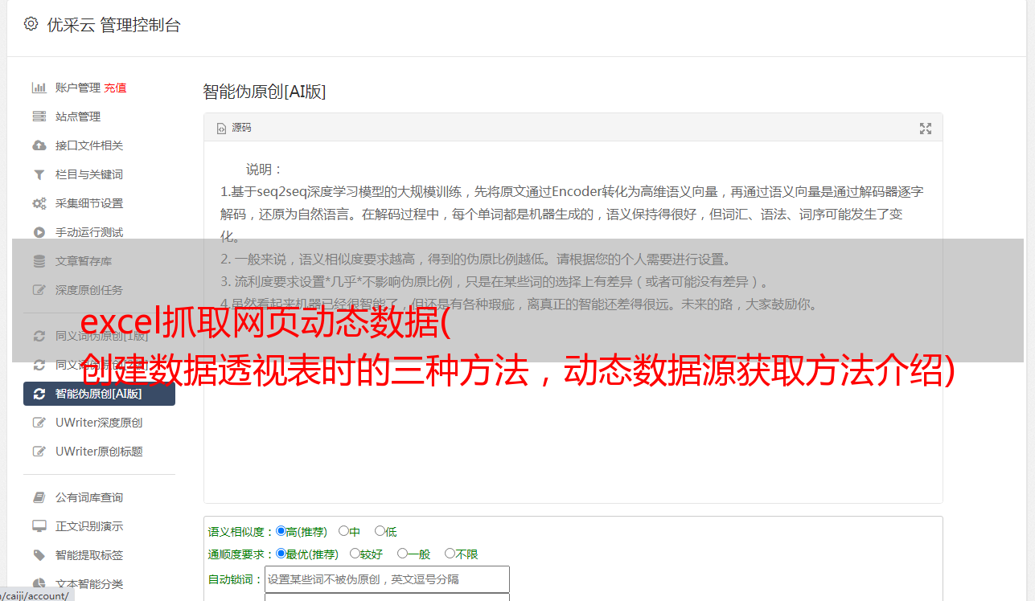Open 站点管理 menu item
Image resolution: width=1035 pixels, height=601 pixels.
[x=78, y=117]
